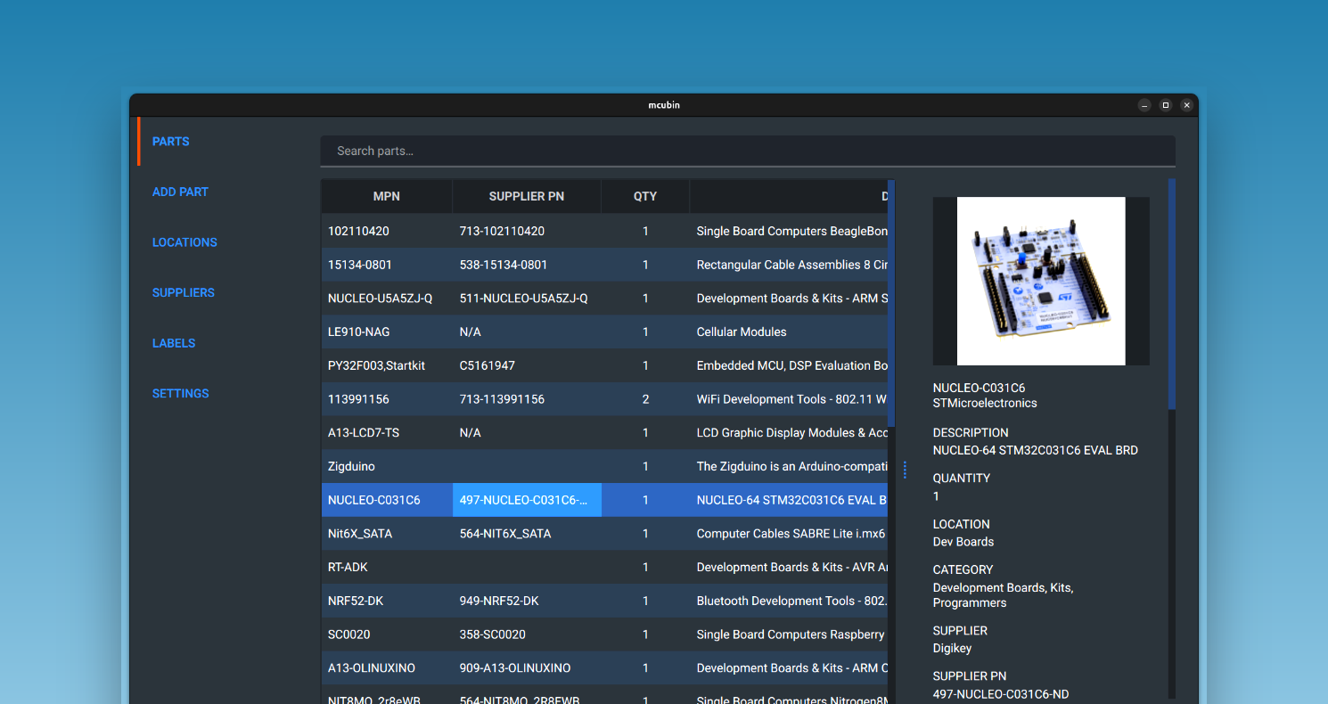Click the NRF52-DK Bluetooth dev tool row
The image size is (1328, 704).
point(387,601)
